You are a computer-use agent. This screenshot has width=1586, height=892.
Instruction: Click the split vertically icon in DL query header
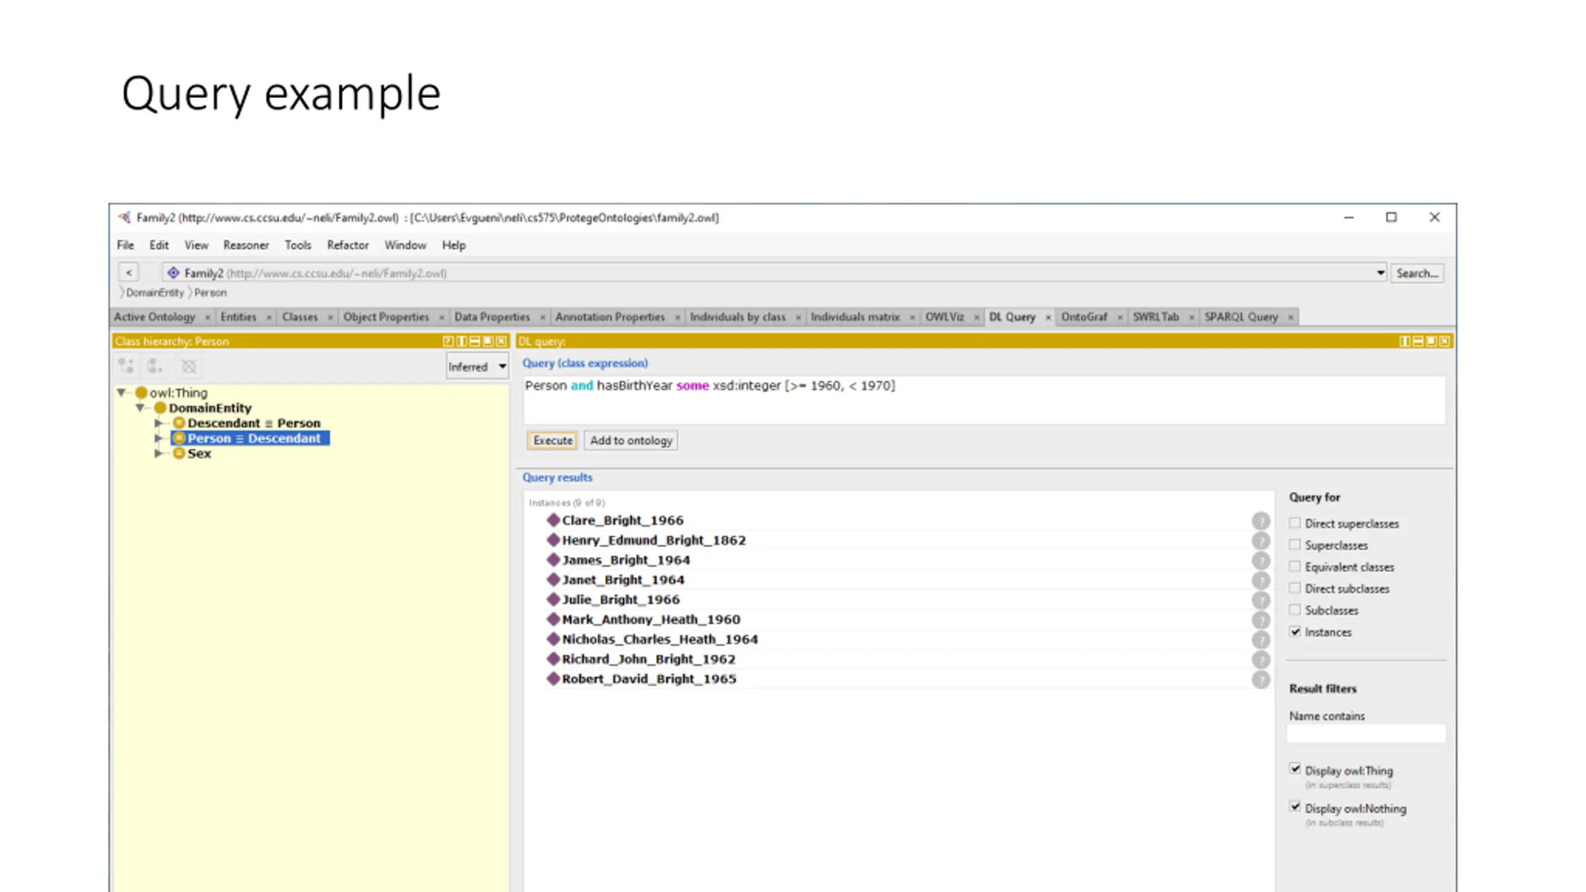coord(1404,341)
